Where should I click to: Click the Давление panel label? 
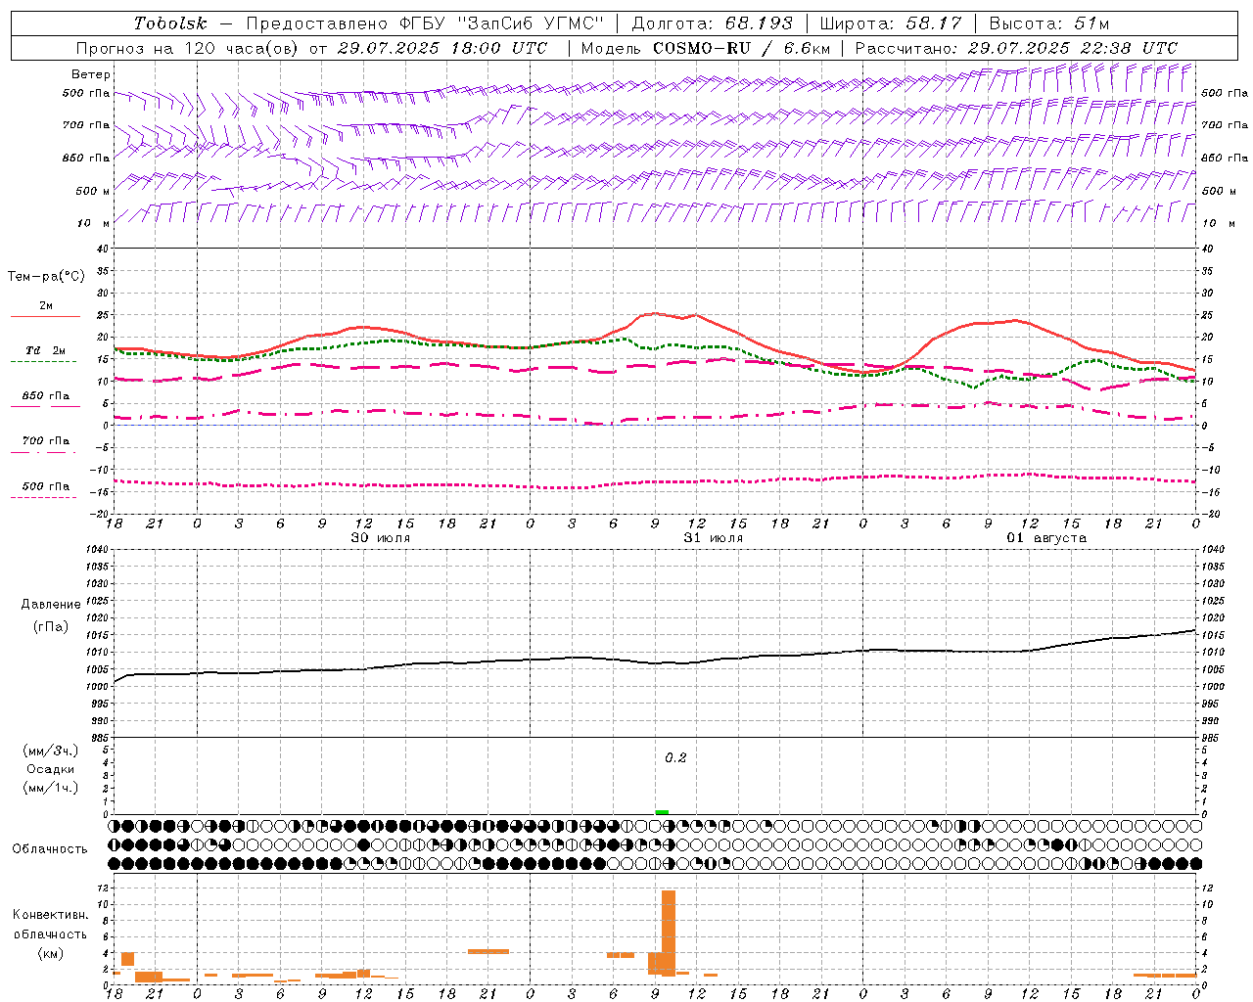coord(51,605)
